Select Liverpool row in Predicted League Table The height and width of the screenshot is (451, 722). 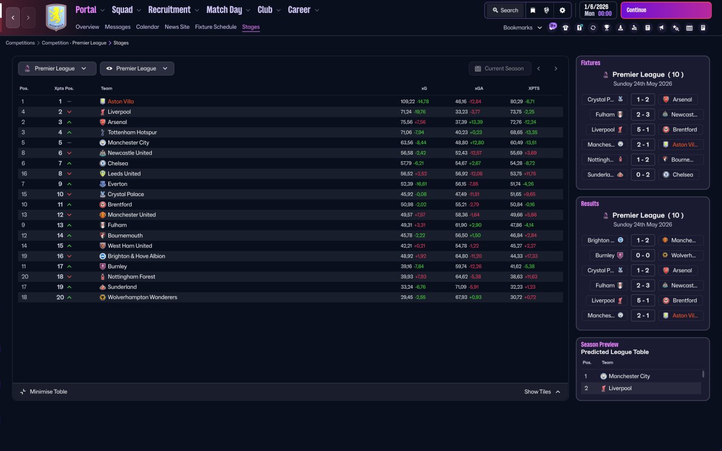click(x=641, y=388)
